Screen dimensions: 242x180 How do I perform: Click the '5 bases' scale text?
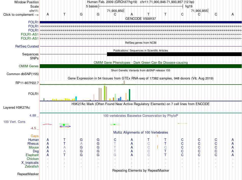point(92,6)
